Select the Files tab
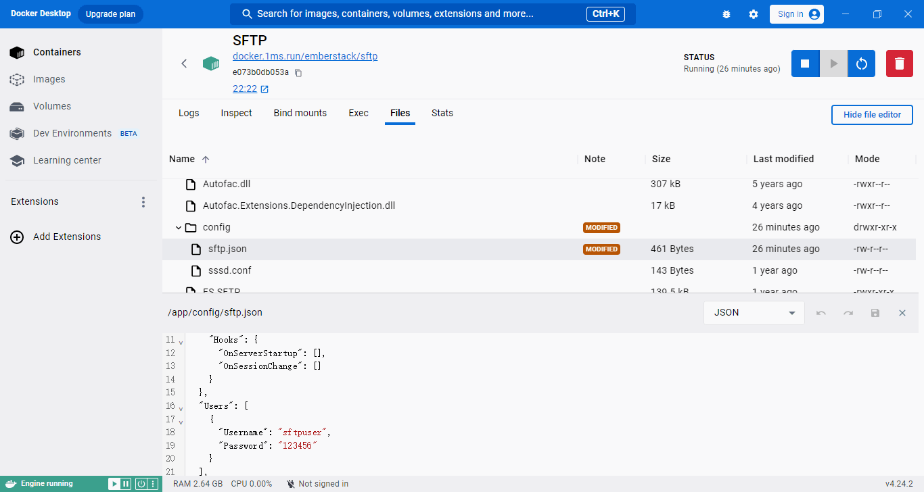Screen dimensions: 924x492 coord(400,113)
